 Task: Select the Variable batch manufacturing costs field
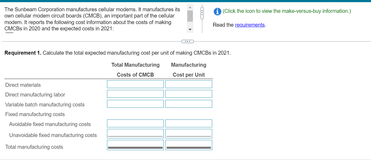point(135,104)
